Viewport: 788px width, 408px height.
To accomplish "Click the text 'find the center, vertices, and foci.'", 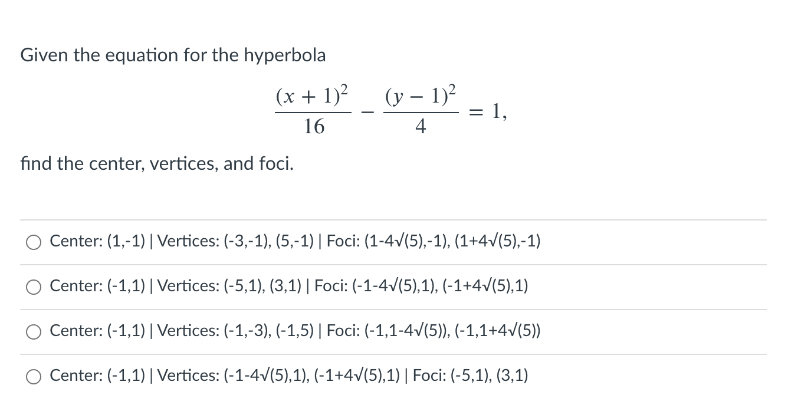I will coord(157,163).
